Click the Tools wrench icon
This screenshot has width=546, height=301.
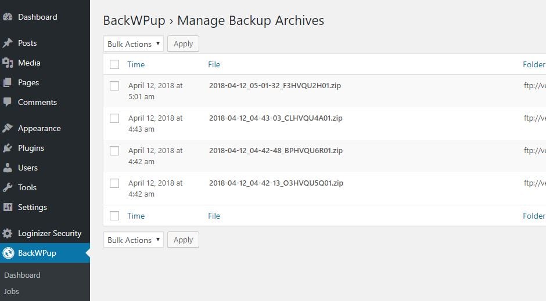click(x=8, y=188)
